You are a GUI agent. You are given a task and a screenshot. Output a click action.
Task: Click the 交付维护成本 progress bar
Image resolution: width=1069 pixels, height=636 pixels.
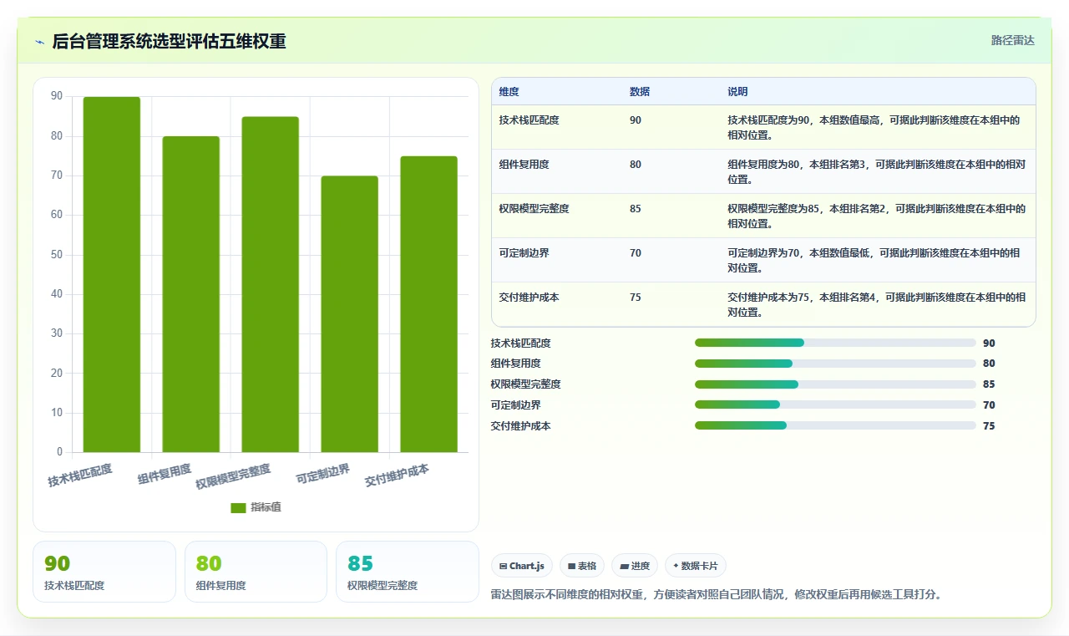[835, 425]
